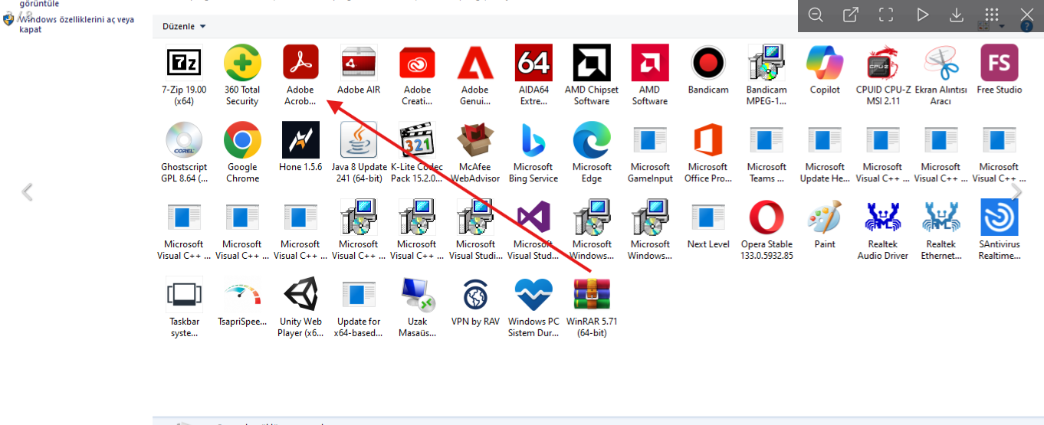Go to the next image arrow
Viewport: 1044px width, 425px height.
pyautogui.click(x=1016, y=192)
